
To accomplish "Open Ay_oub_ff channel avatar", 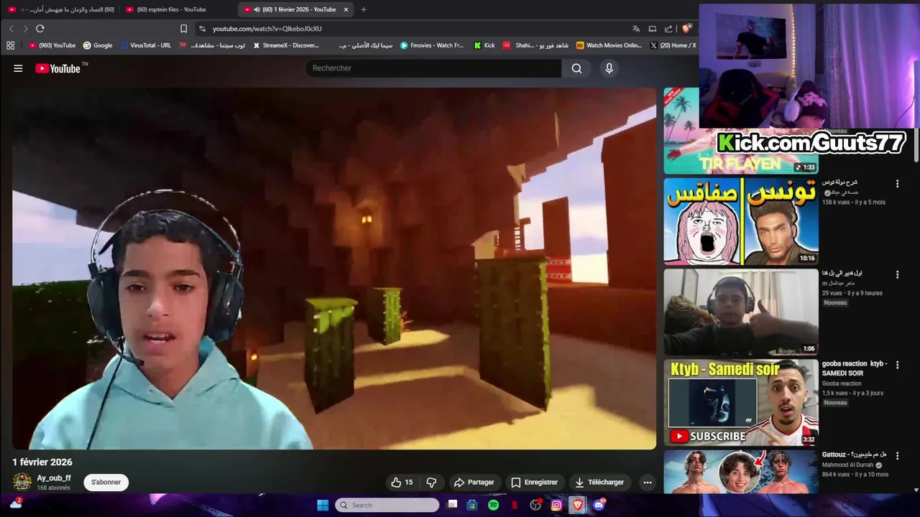I will click(x=22, y=482).
